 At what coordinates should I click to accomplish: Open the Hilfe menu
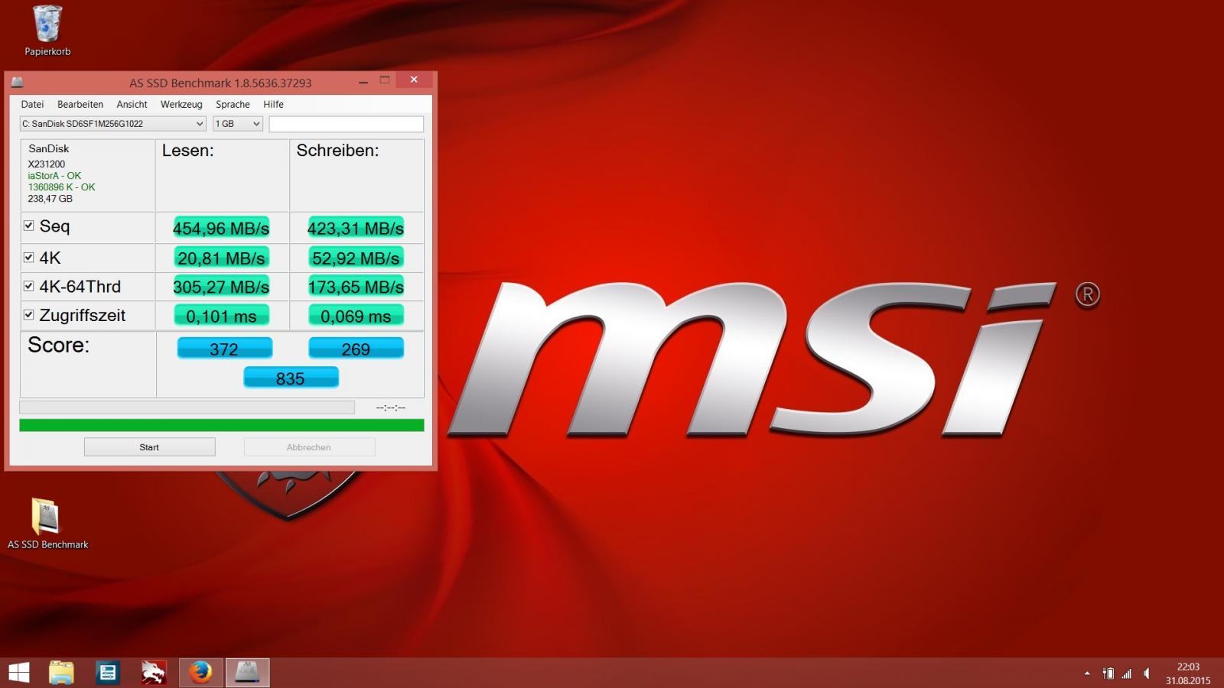point(273,104)
